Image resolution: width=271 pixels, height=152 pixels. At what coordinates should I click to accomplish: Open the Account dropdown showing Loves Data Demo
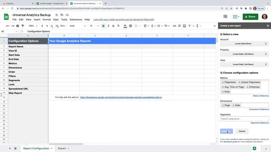coord(244,43)
